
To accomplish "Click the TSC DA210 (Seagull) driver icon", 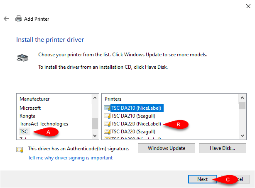I will tap(107, 116).
